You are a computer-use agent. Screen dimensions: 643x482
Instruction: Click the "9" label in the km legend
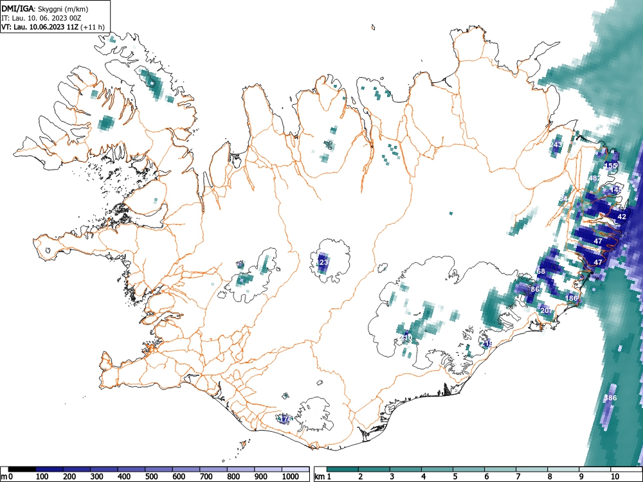coord(581,477)
